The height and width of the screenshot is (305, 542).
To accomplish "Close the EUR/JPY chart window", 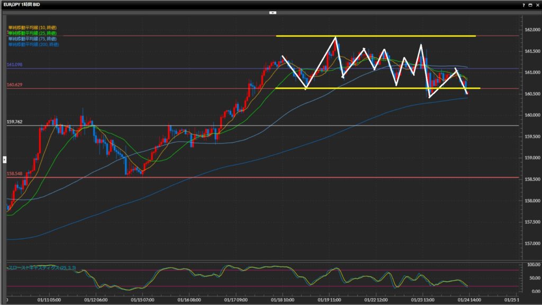I will [x=537, y=4].
